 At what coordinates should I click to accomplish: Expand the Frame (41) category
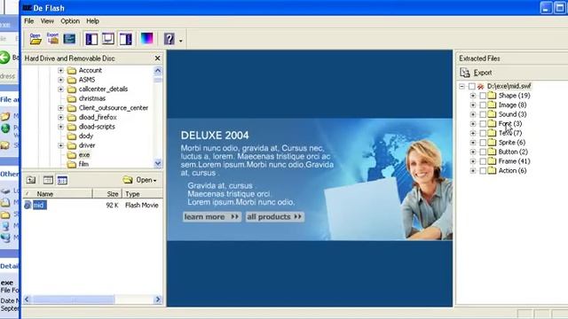point(473,161)
